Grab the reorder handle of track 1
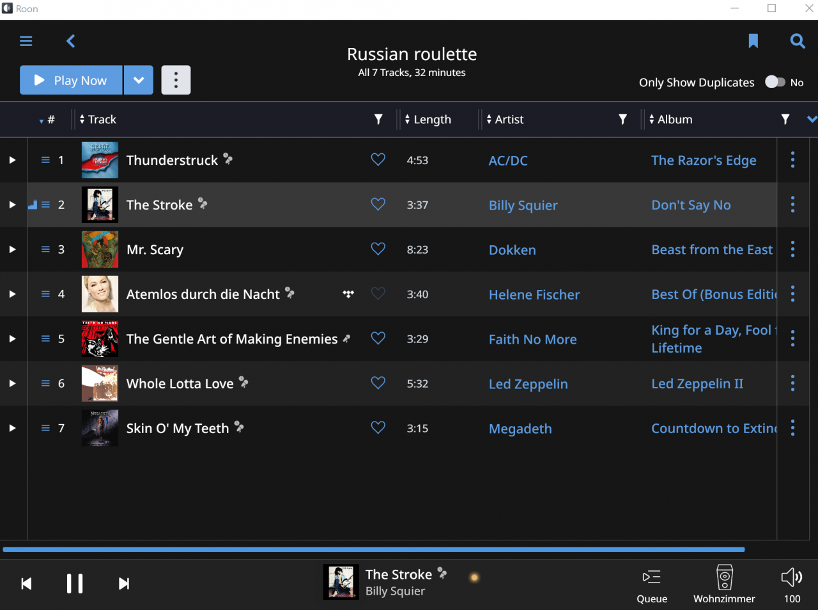Screen dimensions: 818x610 45,160
